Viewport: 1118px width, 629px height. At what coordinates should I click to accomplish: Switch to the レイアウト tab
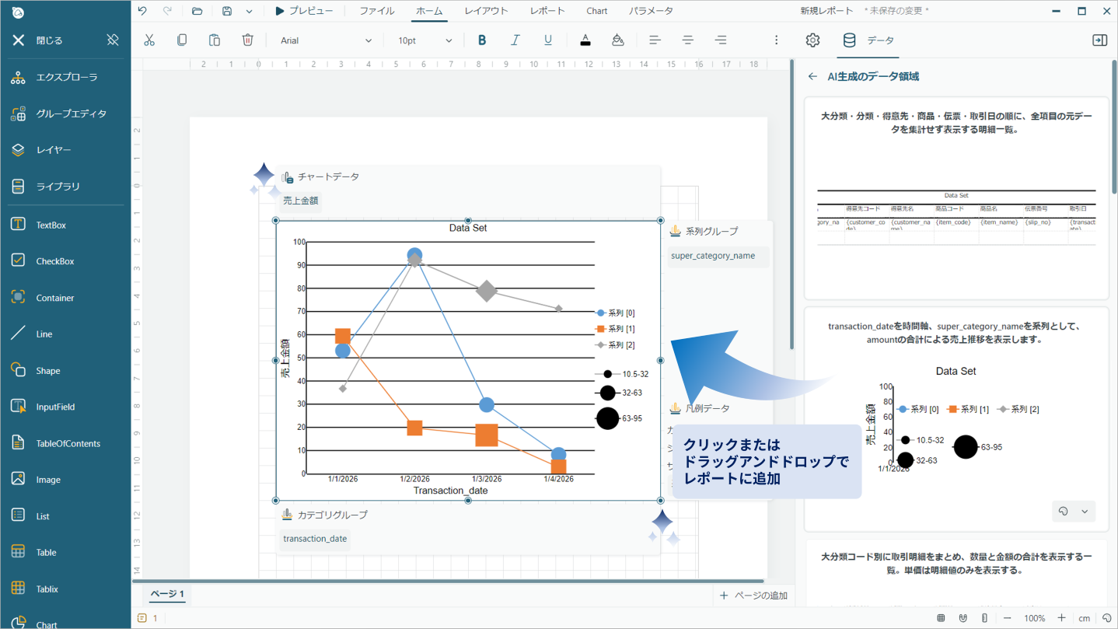pyautogui.click(x=486, y=11)
